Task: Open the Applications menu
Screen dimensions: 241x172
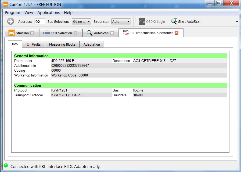Action: (x=48, y=13)
